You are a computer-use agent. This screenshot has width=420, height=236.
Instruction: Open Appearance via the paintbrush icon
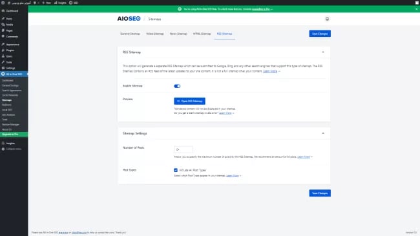pyautogui.click(x=3, y=44)
